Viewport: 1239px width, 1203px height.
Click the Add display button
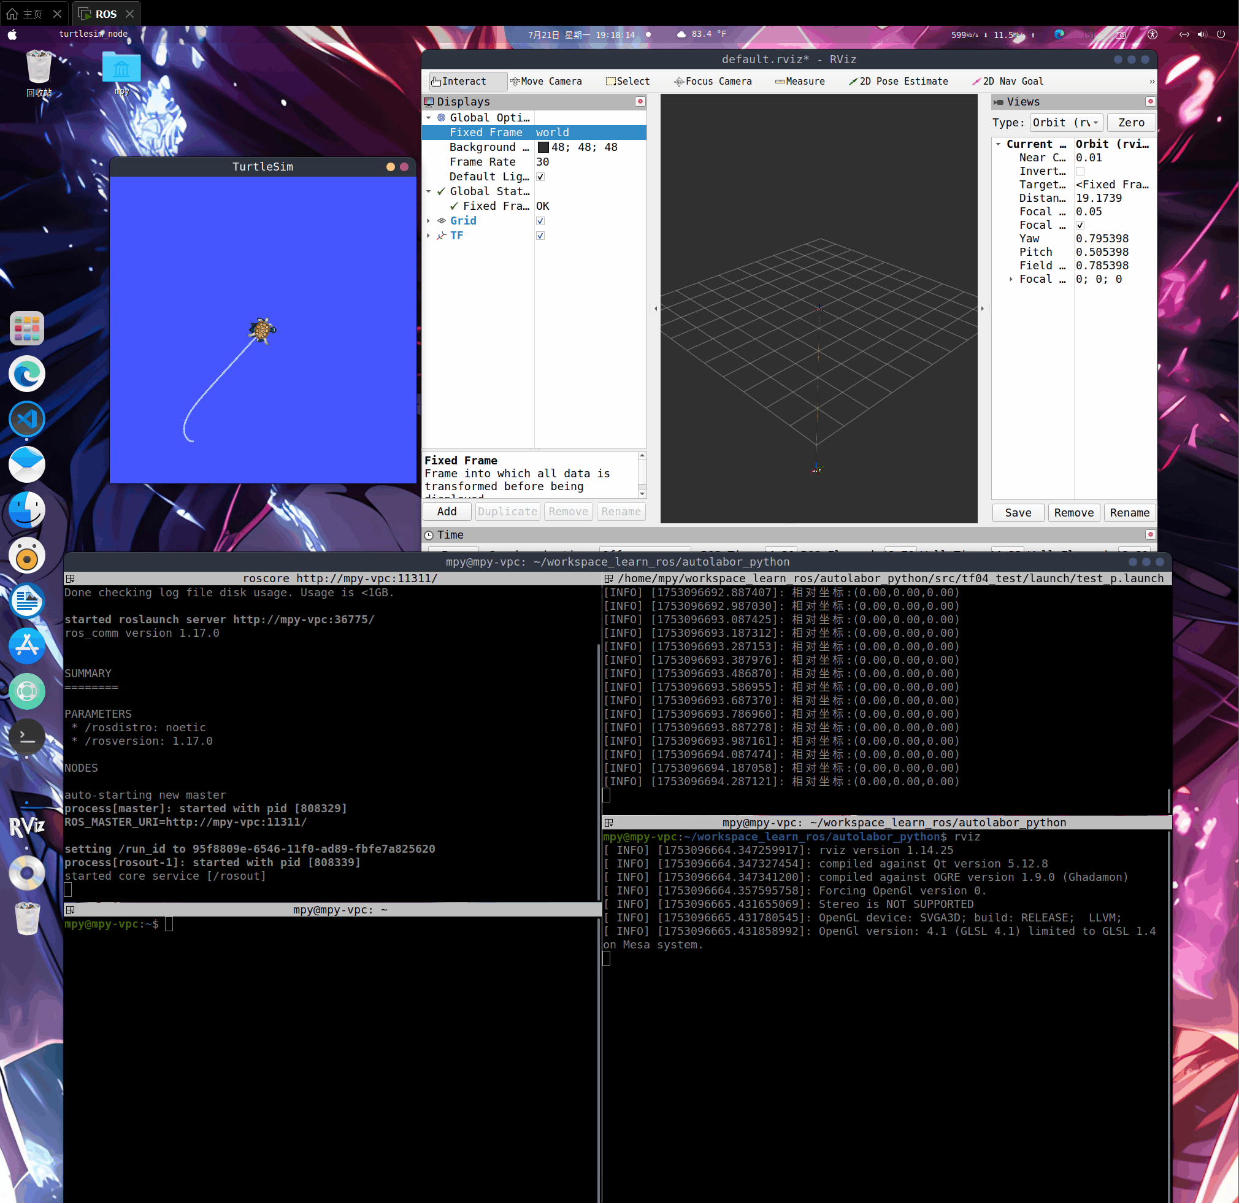tap(447, 512)
